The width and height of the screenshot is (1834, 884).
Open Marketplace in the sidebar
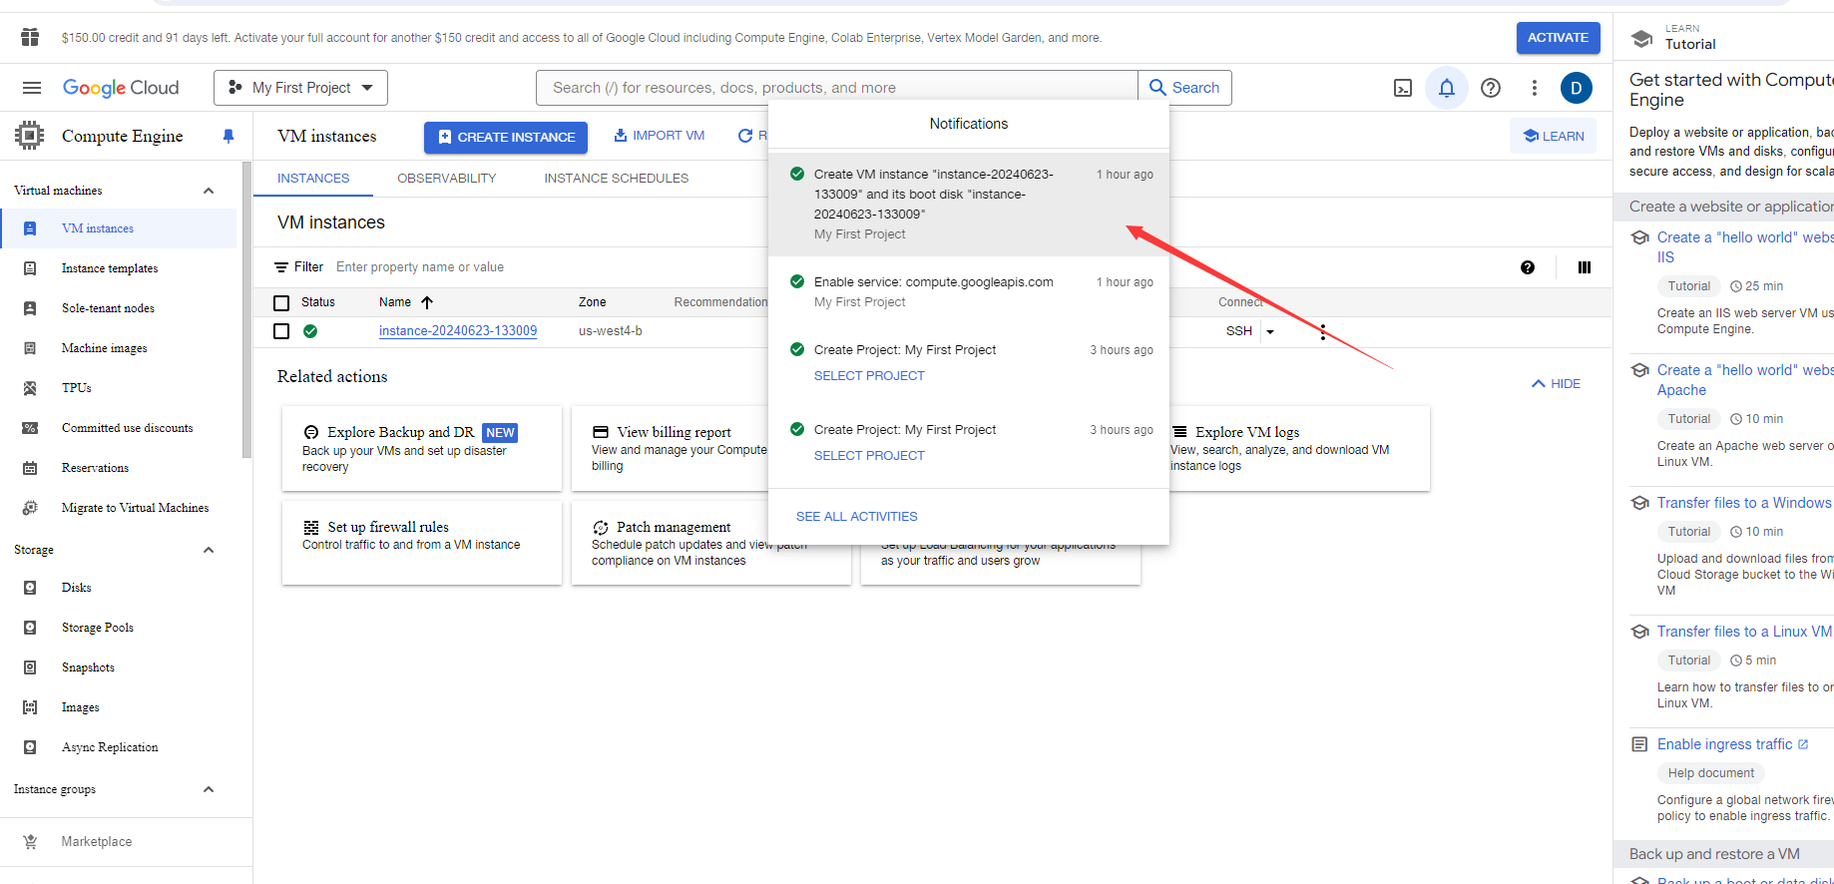click(97, 842)
